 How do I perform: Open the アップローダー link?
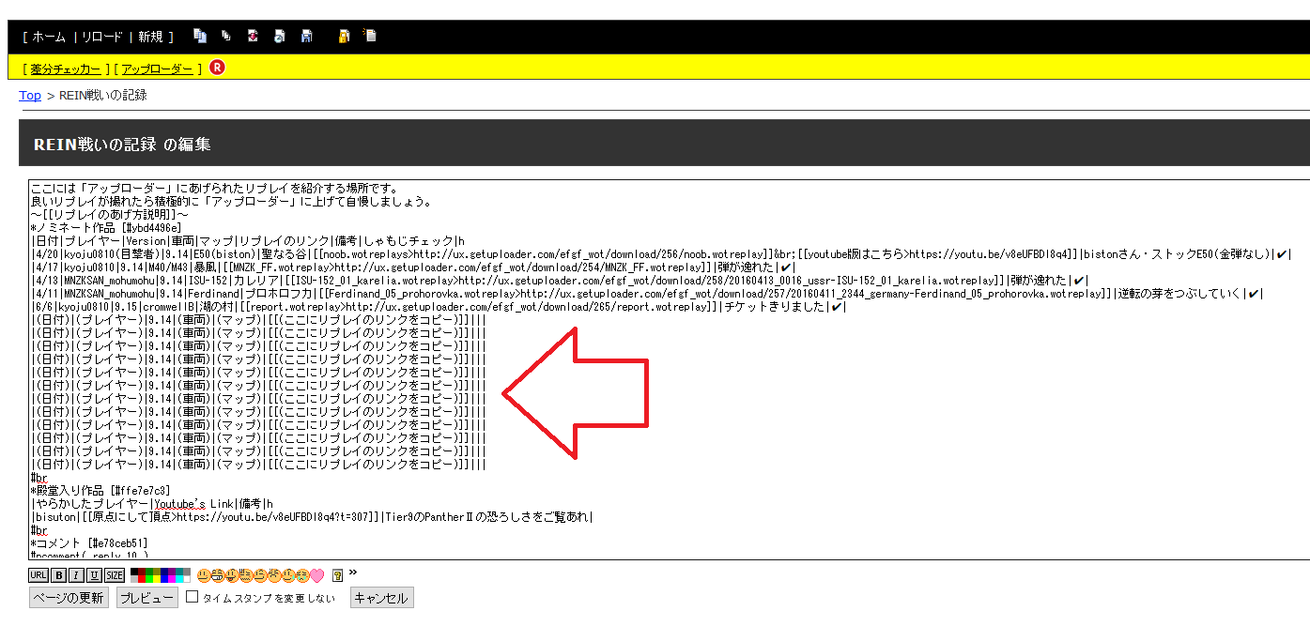(158, 69)
